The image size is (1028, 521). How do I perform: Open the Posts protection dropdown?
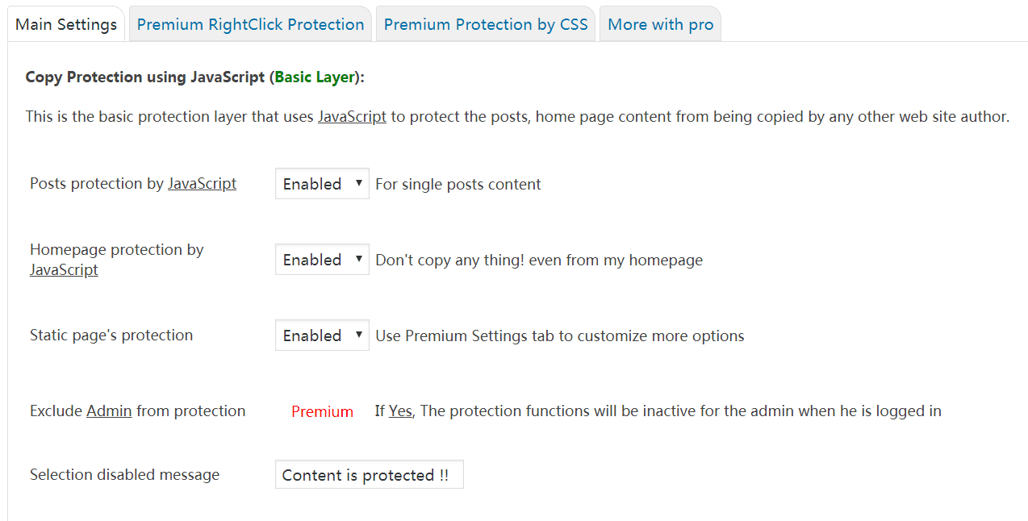pos(322,184)
